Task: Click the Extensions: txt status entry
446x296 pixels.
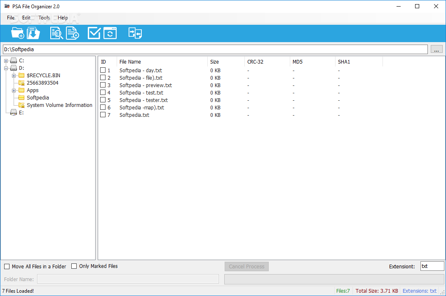Action: (x=420, y=291)
